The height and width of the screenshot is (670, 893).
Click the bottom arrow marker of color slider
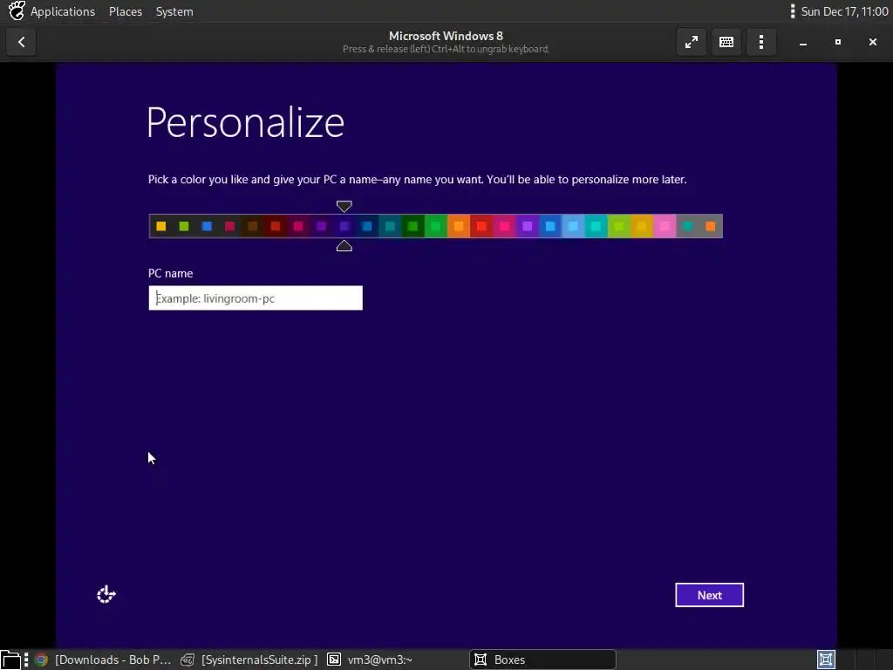344,245
